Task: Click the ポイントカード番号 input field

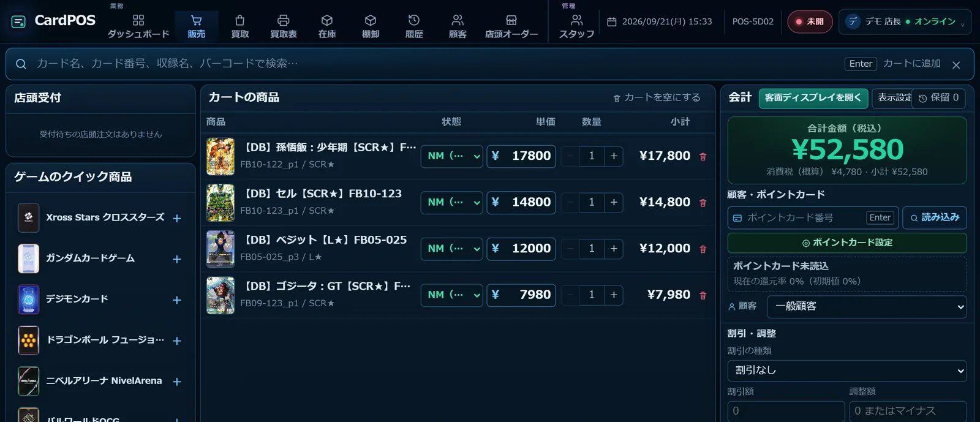Action: (x=813, y=218)
